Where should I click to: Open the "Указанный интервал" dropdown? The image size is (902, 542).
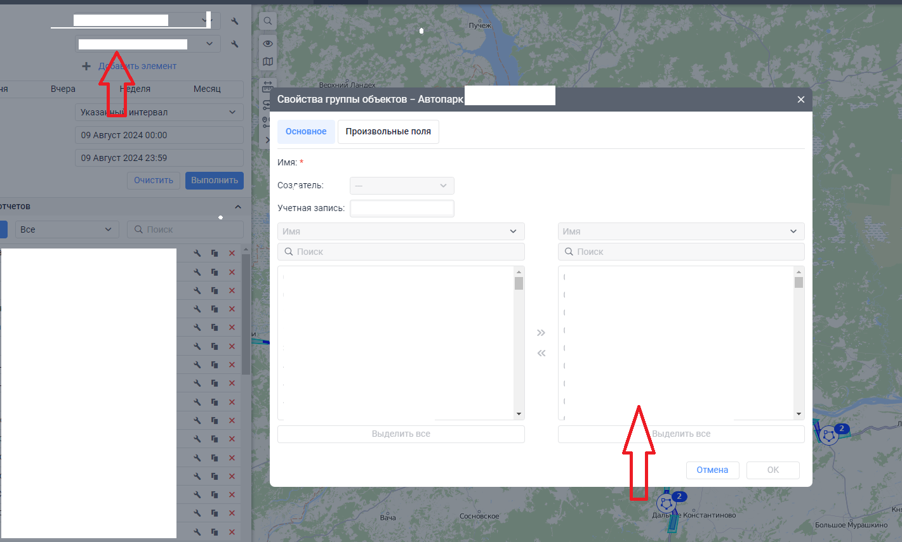click(x=159, y=112)
